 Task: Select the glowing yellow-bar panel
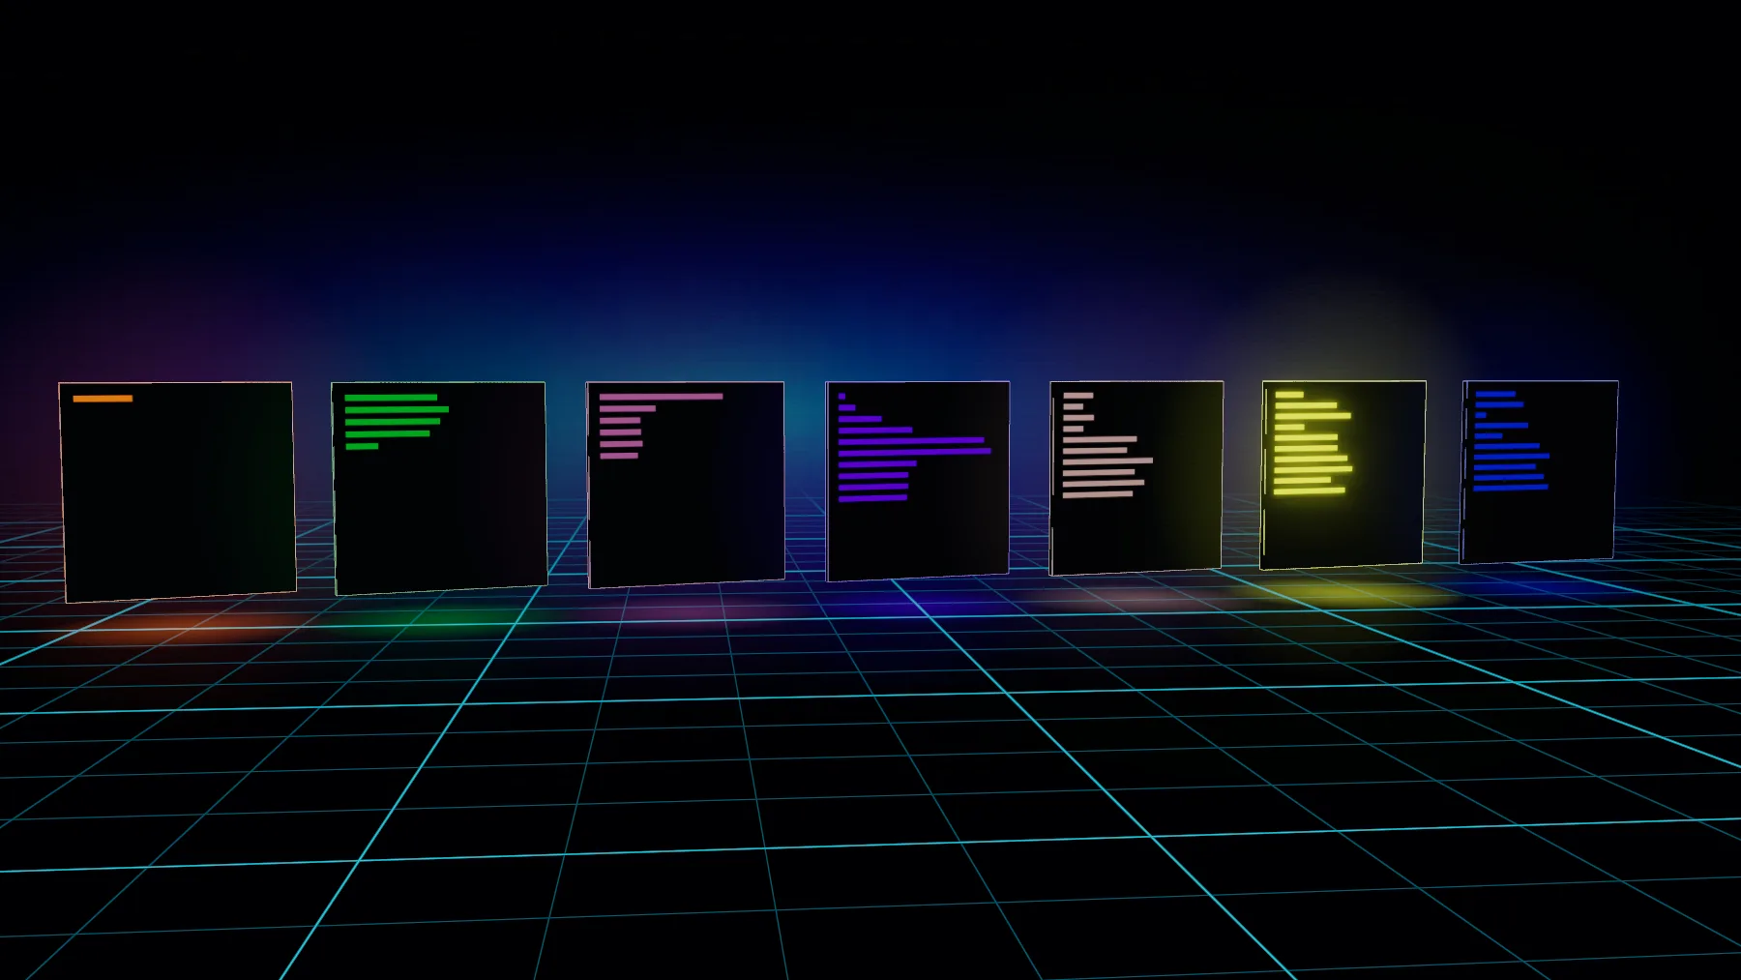pos(1343,474)
